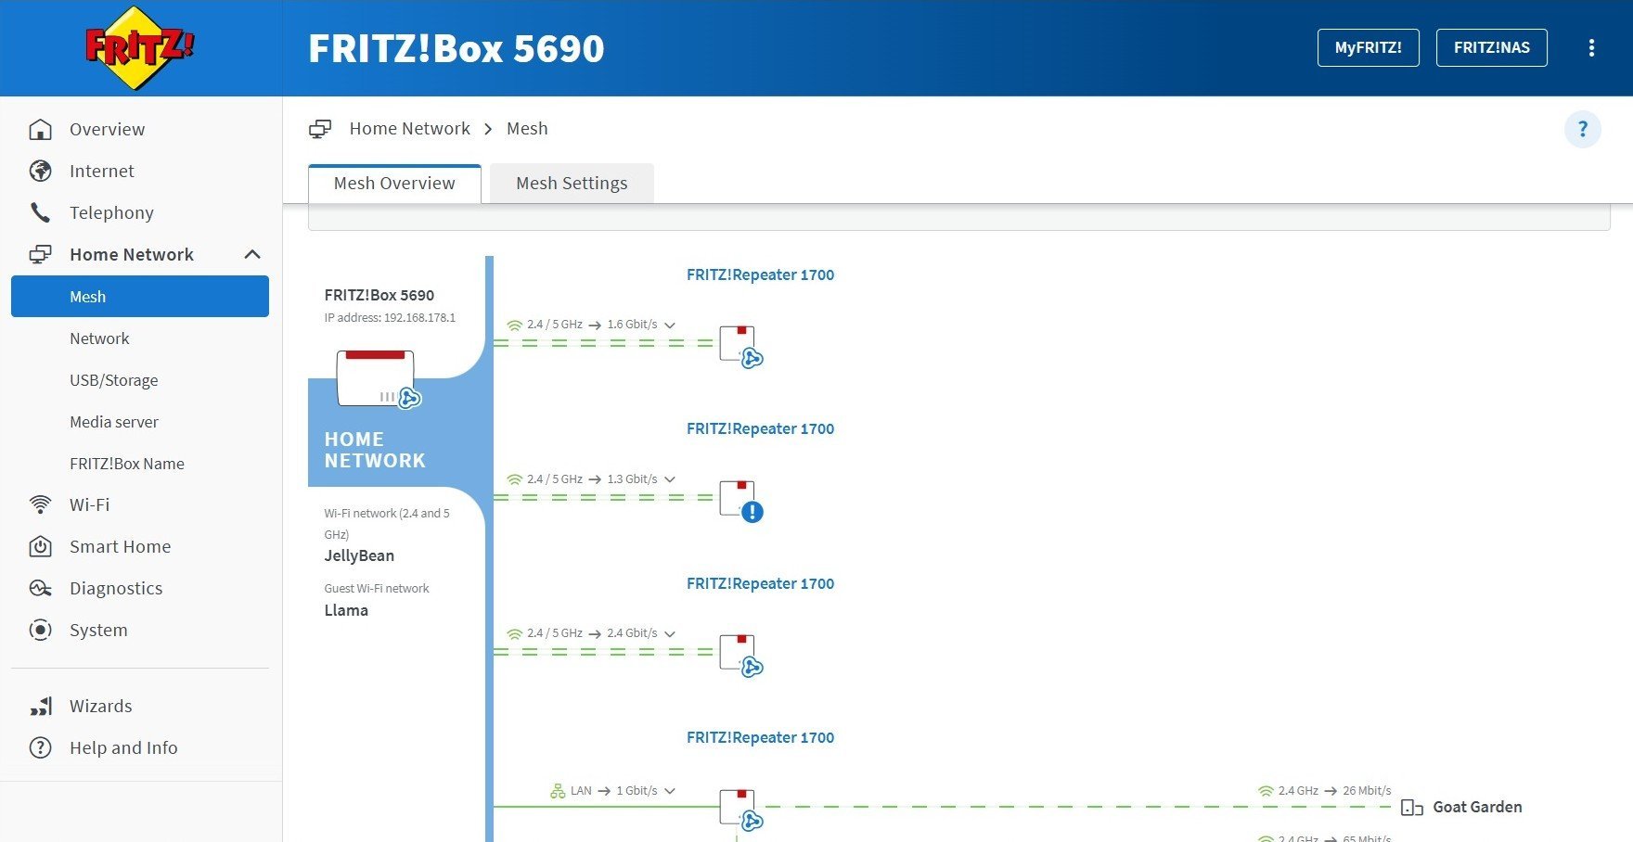Switch to the Mesh Overview tab

(394, 184)
